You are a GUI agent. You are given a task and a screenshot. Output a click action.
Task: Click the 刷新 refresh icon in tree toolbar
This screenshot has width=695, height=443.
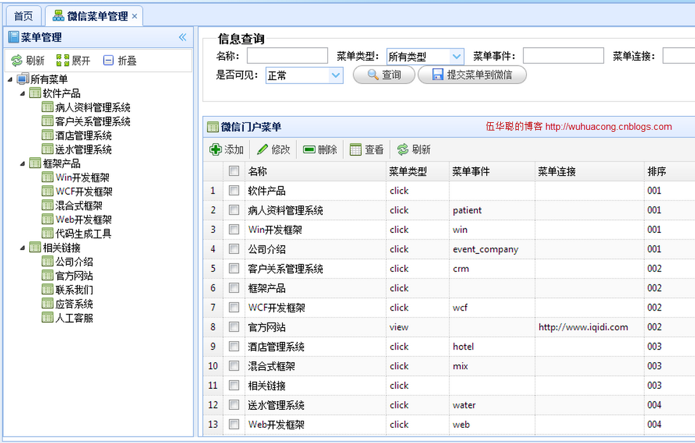(17, 60)
